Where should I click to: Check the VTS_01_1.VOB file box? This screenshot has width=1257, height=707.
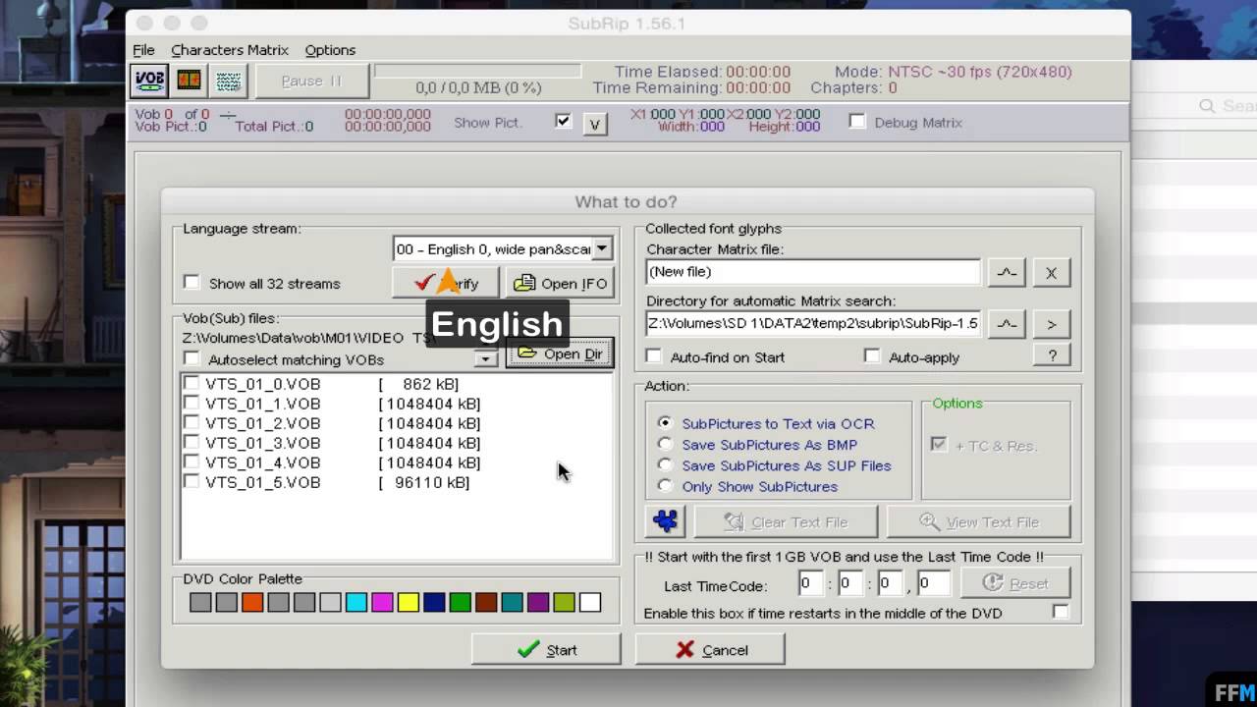coord(191,404)
